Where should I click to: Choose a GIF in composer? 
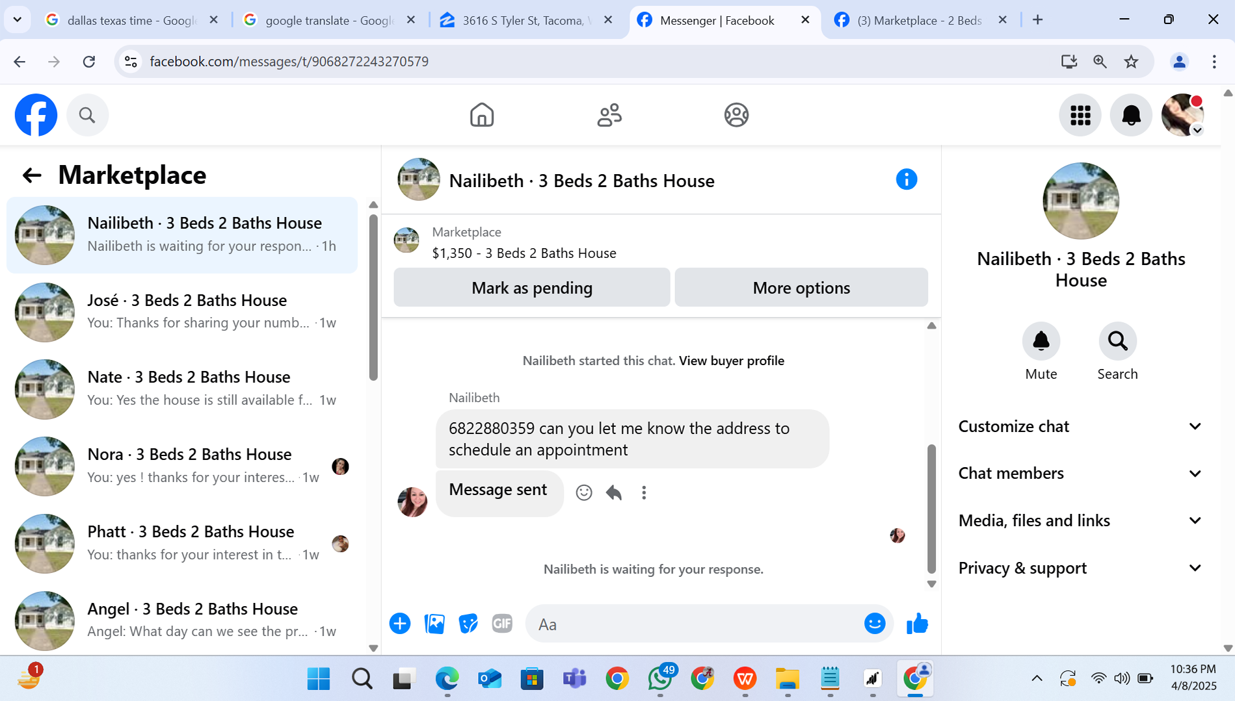502,624
